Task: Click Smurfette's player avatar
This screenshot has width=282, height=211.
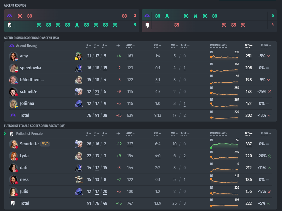Action: pyautogui.click(x=13, y=144)
